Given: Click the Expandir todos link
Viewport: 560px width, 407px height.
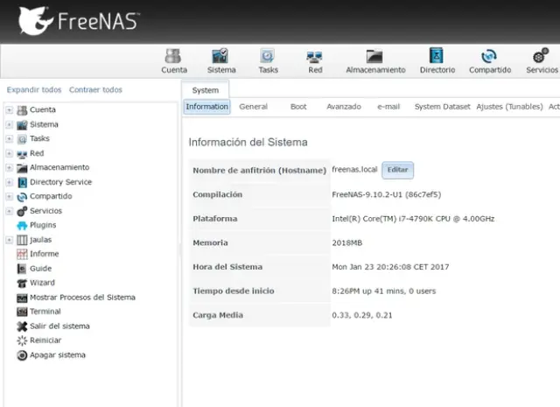Looking at the screenshot, I should click(34, 89).
